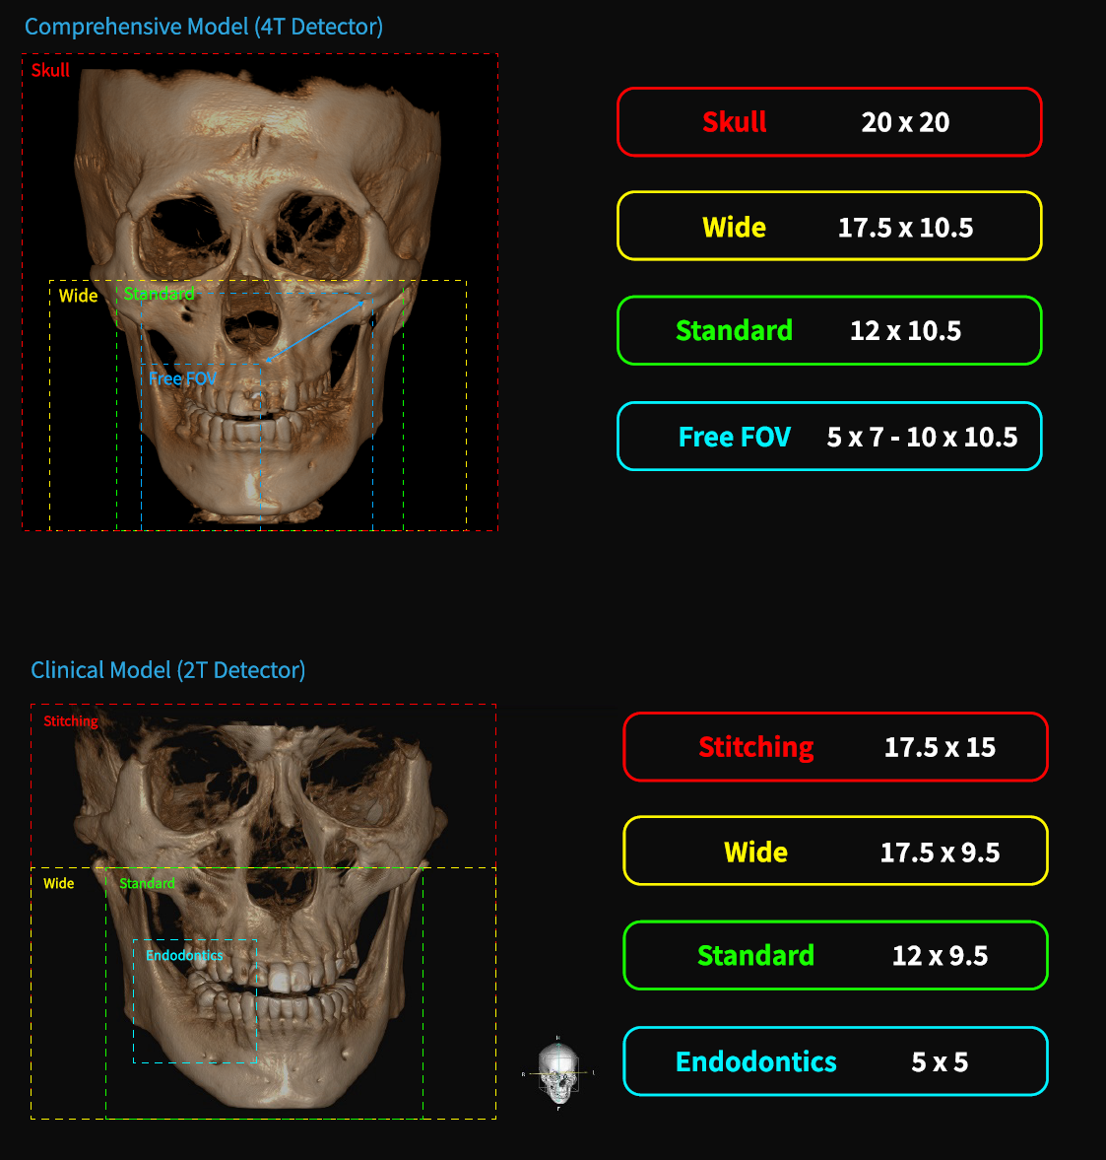Click the blue diagonal arrow on the top skull
1106x1160 pixels.
click(315, 331)
